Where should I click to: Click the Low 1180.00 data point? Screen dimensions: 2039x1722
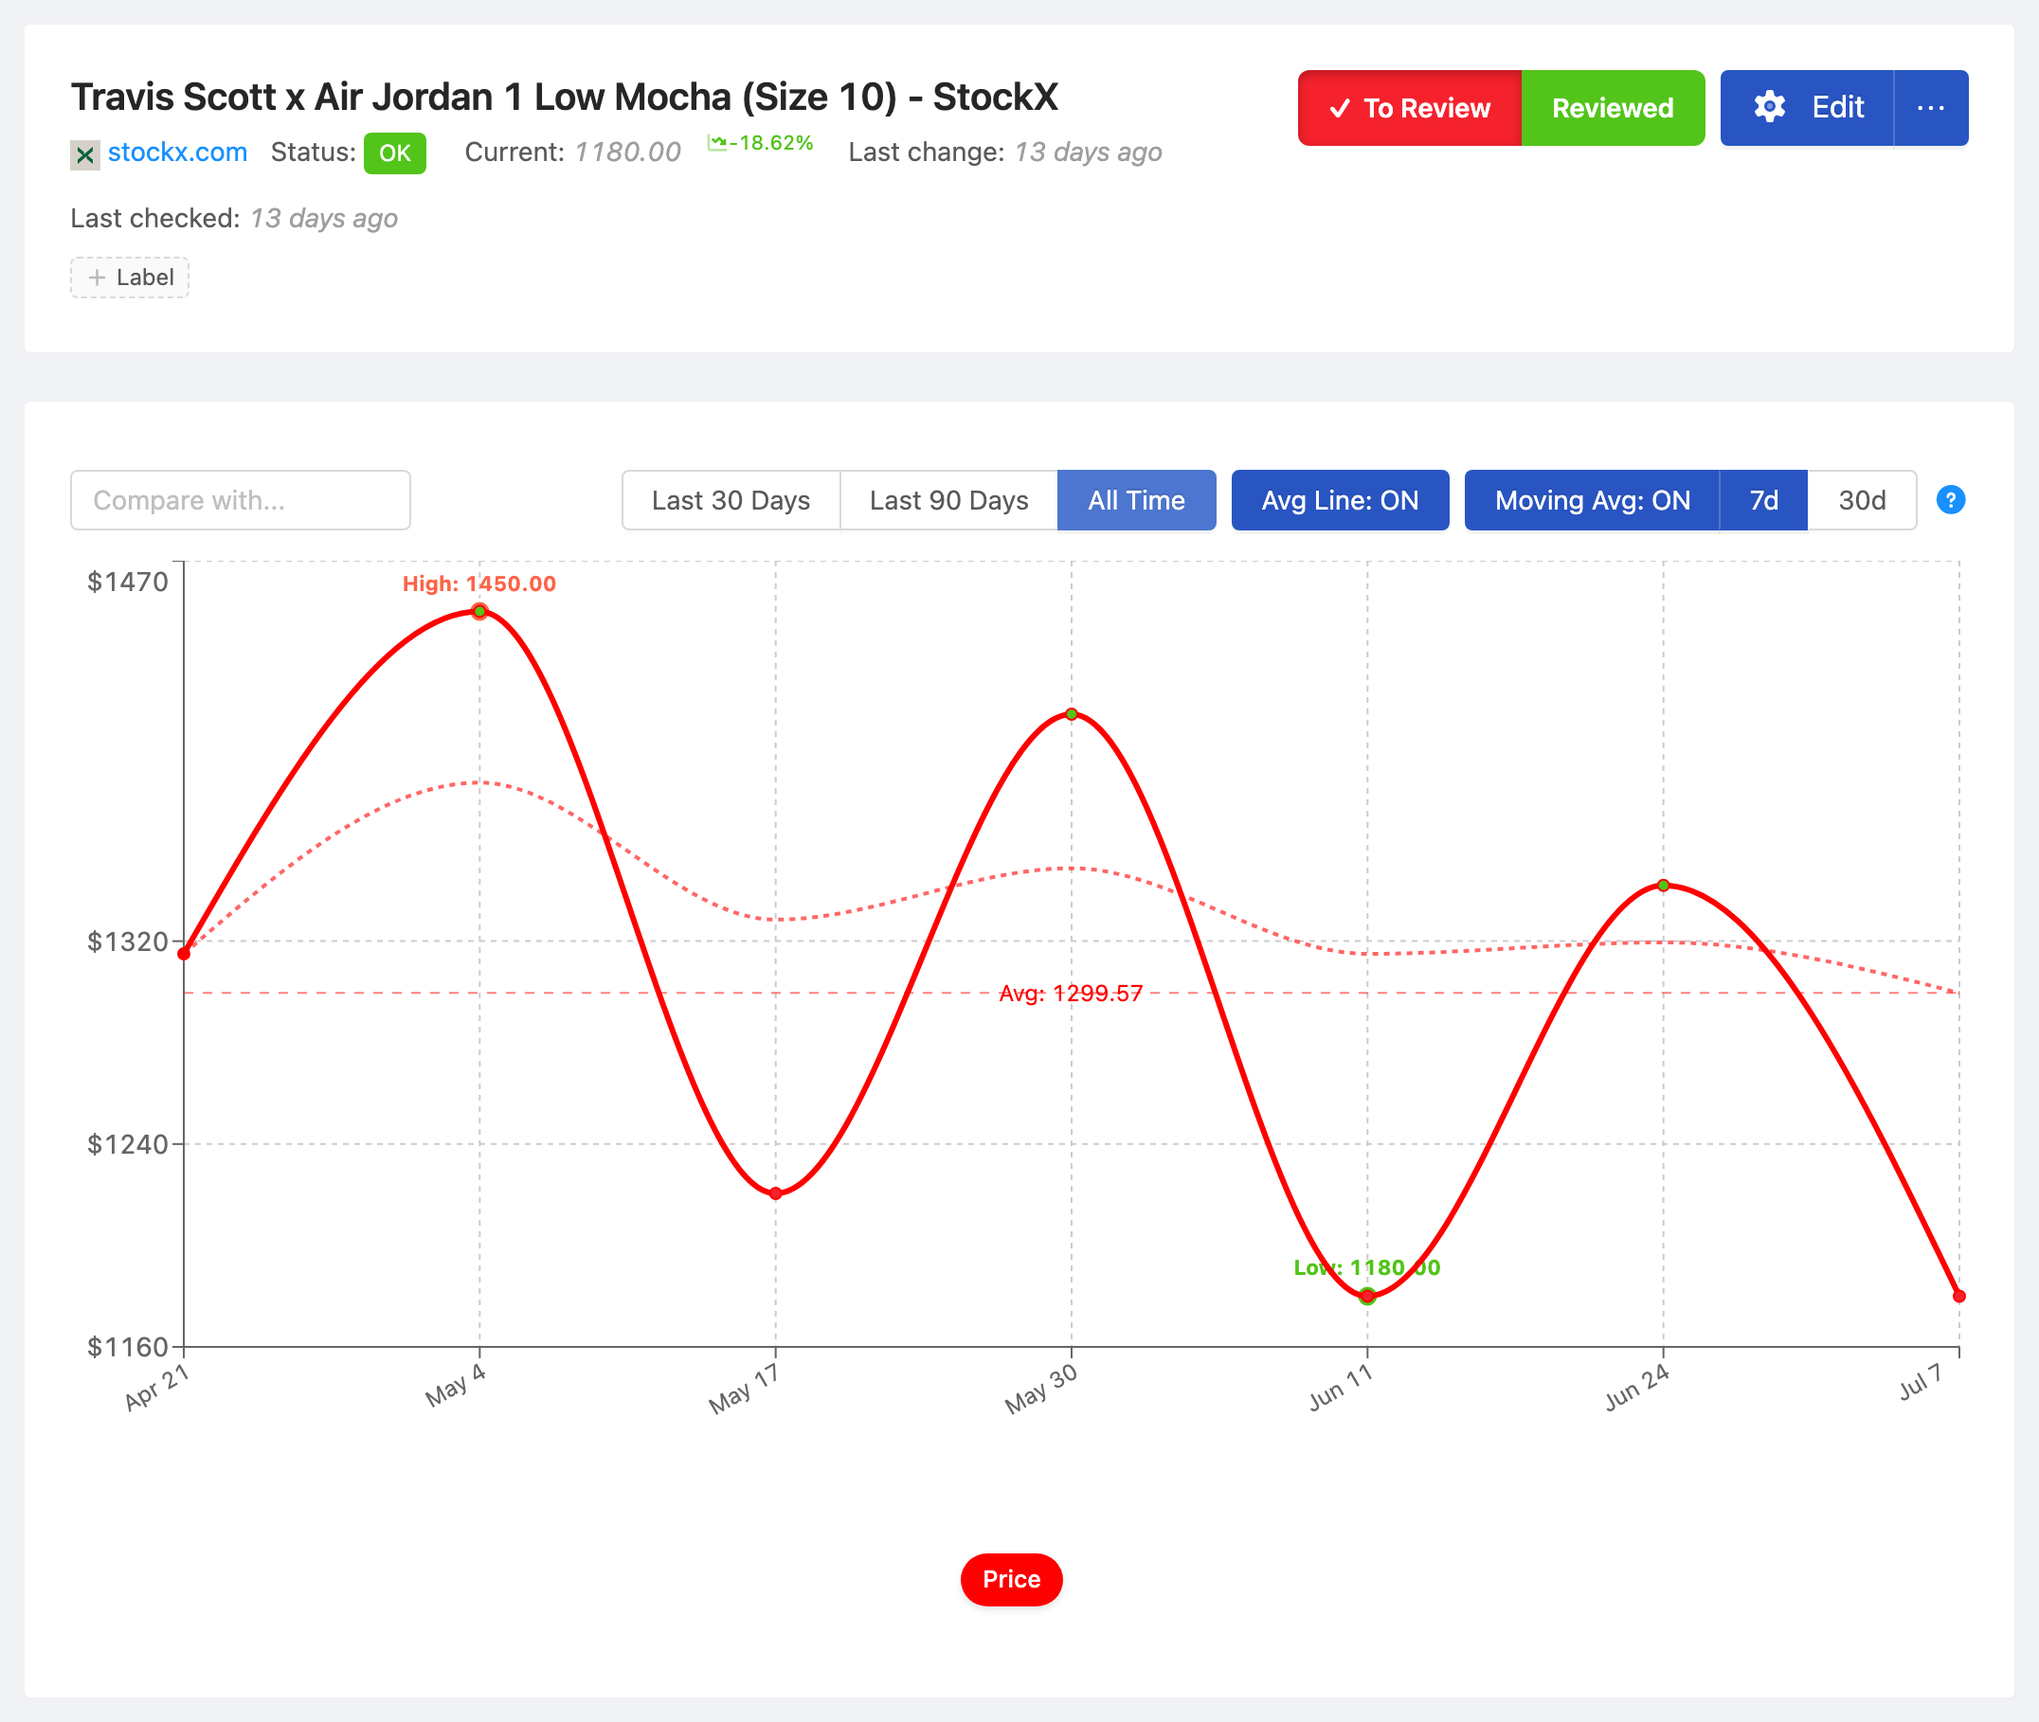click(1367, 1296)
